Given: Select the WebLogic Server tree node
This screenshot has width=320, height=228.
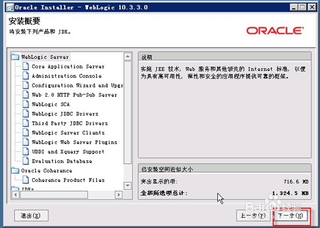Looking at the screenshot, I should 45,57.
